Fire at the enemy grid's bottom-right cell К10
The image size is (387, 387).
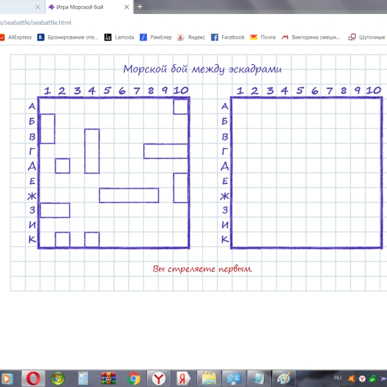point(373,239)
